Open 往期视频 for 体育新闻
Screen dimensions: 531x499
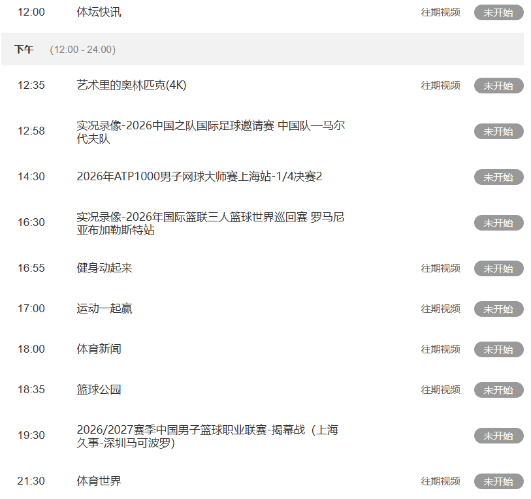(x=440, y=349)
